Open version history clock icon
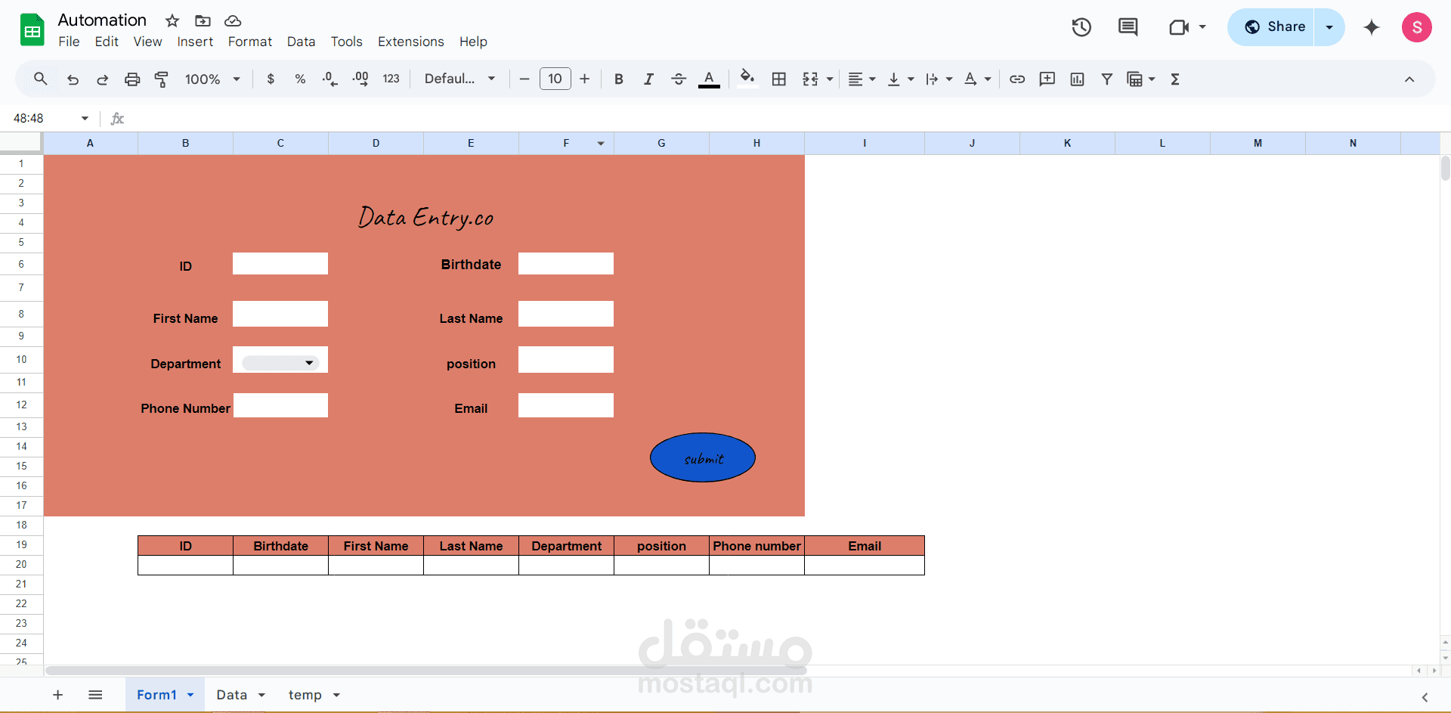This screenshot has width=1451, height=713. click(1081, 27)
